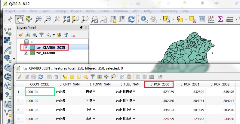Click Pan Map to Selection icon
Screen dimensions: 240x124
(x=29, y=19)
